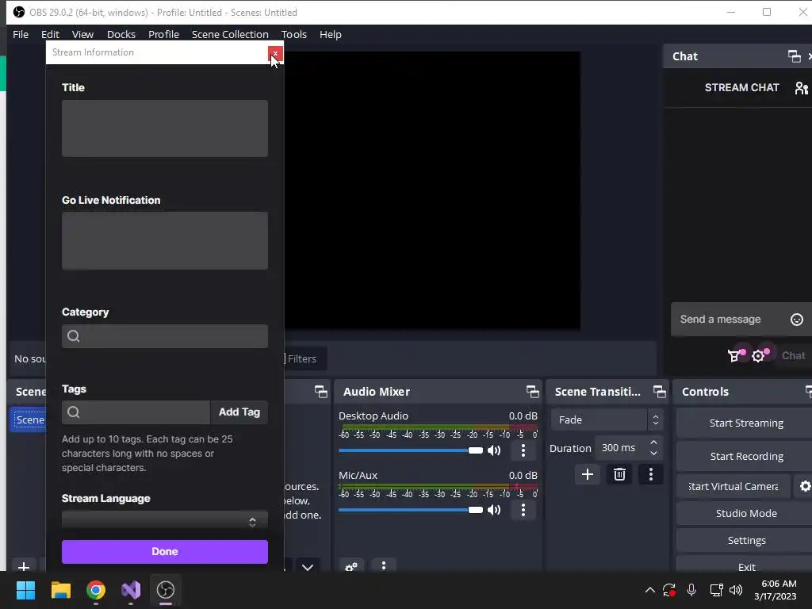Open File Explorer from the taskbar
Image resolution: width=812 pixels, height=609 pixels.
[60, 590]
